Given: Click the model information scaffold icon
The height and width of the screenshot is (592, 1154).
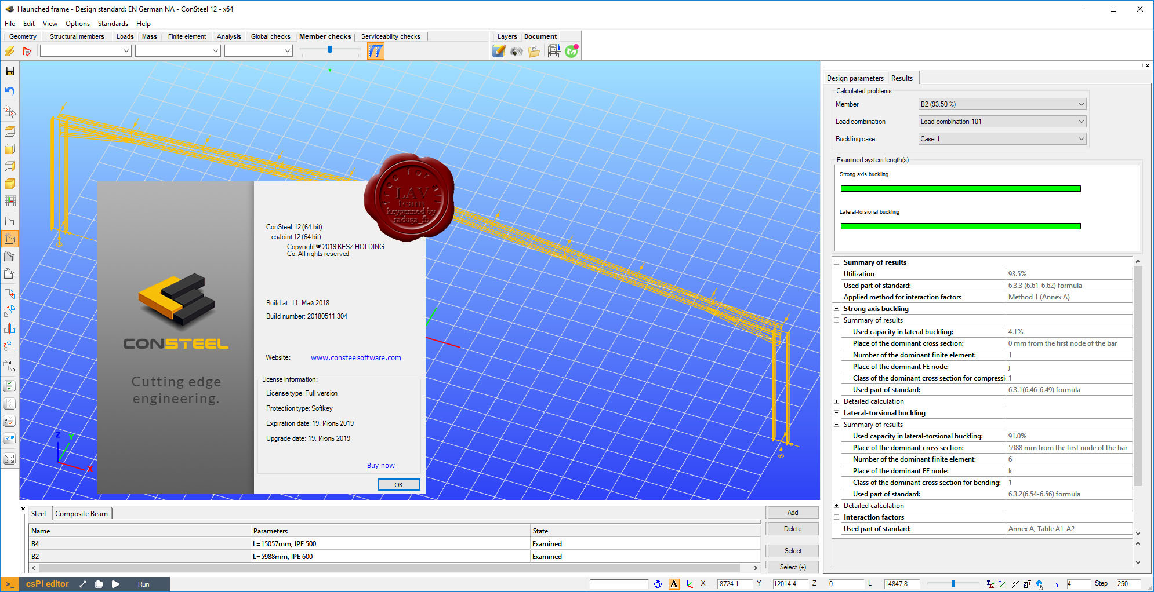Looking at the screenshot, I should (554, 51).
